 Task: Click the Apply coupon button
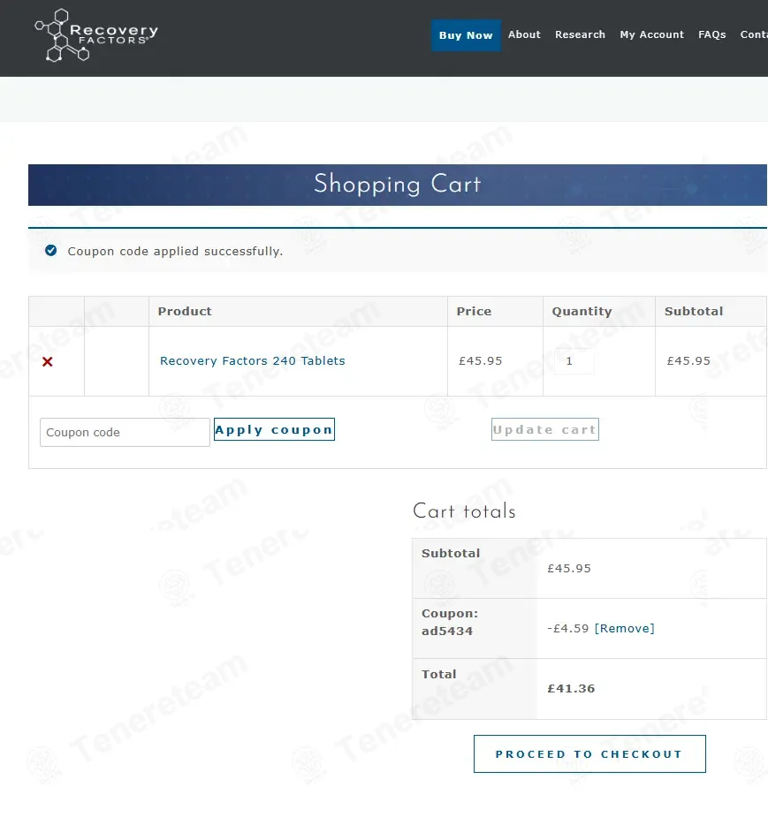point(274,429)
